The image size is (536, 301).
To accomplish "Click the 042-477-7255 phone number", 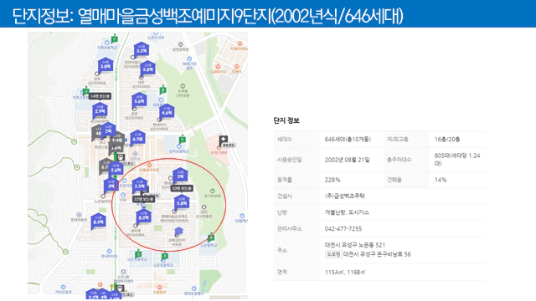I will tap(343, 228).
